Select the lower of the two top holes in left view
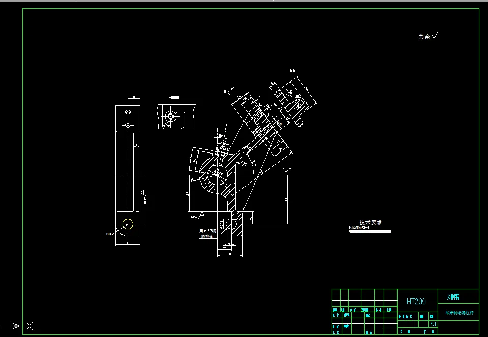This screenshot has height=337, width=488. pyautogui.click(x=128, y=126)
